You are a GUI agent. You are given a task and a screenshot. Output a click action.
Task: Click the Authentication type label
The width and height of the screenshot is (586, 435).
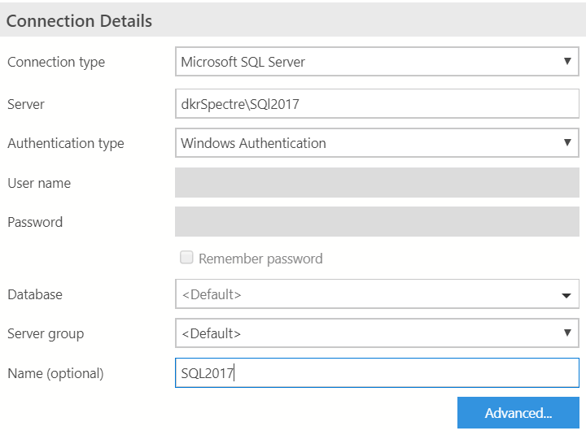click(66, 143)
